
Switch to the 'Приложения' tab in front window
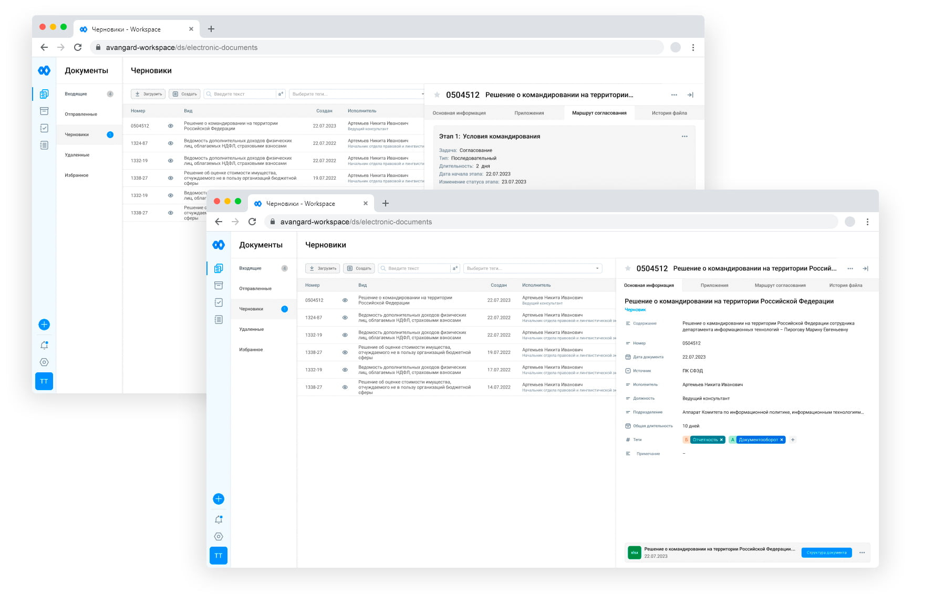coord(714,286)
